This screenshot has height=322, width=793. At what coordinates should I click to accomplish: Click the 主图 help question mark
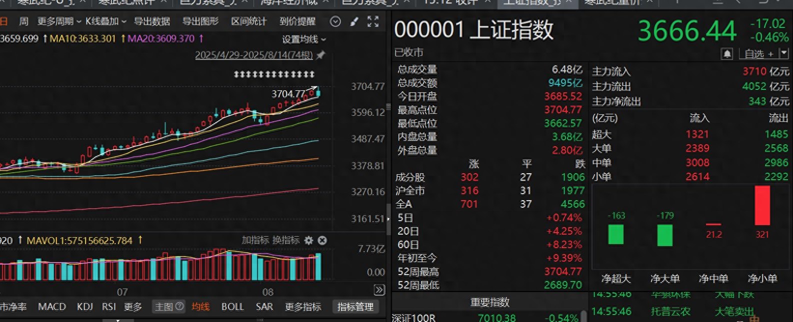coord(179,307)
